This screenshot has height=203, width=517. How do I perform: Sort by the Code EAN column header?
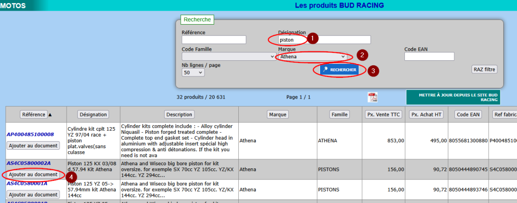click(x=468, y=115)
